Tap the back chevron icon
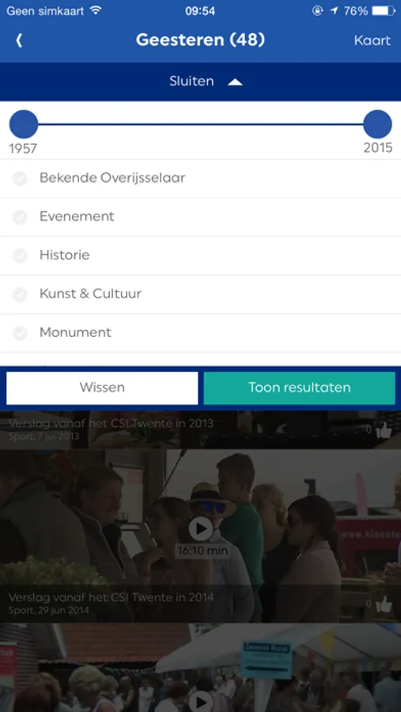The height and width of the screenshot is (712, 401). [x=19, y=40]
